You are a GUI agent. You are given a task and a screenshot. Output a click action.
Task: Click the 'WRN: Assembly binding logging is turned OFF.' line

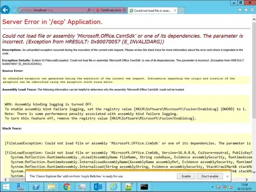(49, 104)
